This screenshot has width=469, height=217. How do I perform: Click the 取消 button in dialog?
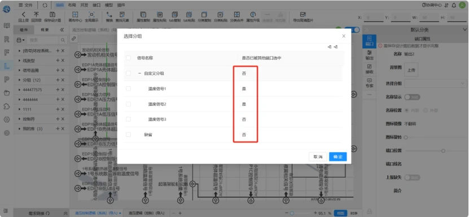coord(318,157)
